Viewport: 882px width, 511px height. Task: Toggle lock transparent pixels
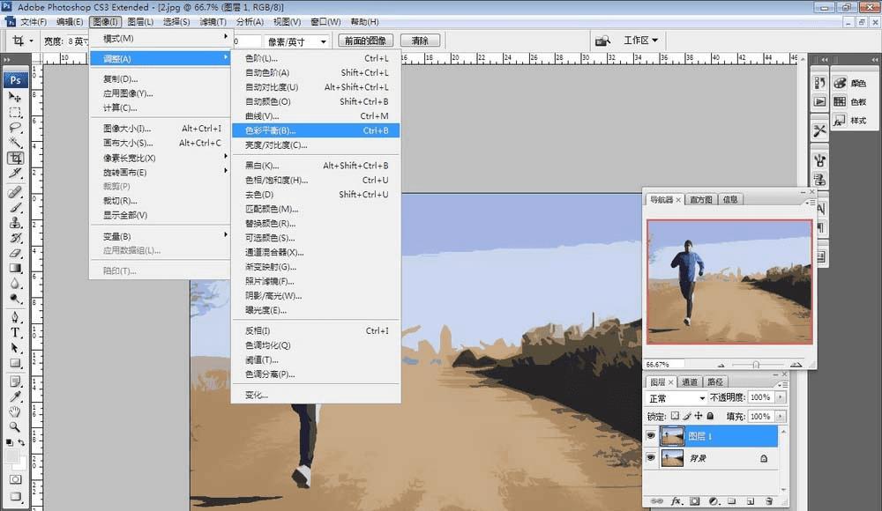click(x=675, y=416)
